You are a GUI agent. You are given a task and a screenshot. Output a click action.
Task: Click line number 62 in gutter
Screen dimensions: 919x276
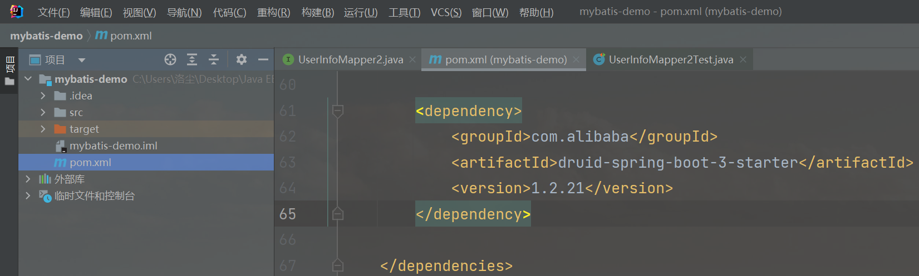pyautogui.click(x=288, y=137)
